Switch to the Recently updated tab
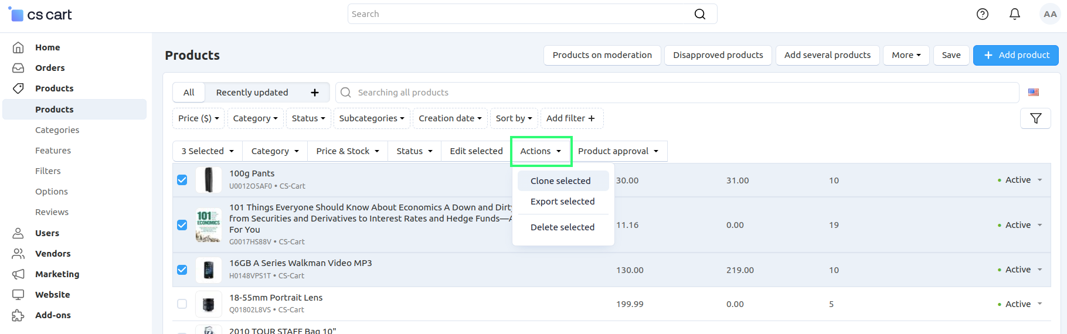1067x334 pixels. 252,93
